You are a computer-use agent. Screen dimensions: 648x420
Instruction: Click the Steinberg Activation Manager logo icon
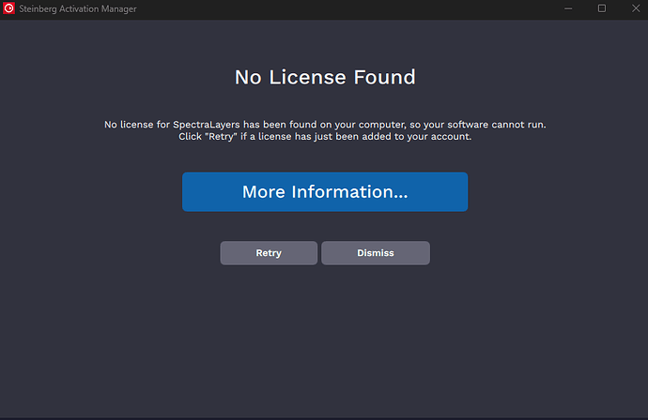tap(8, 8)
